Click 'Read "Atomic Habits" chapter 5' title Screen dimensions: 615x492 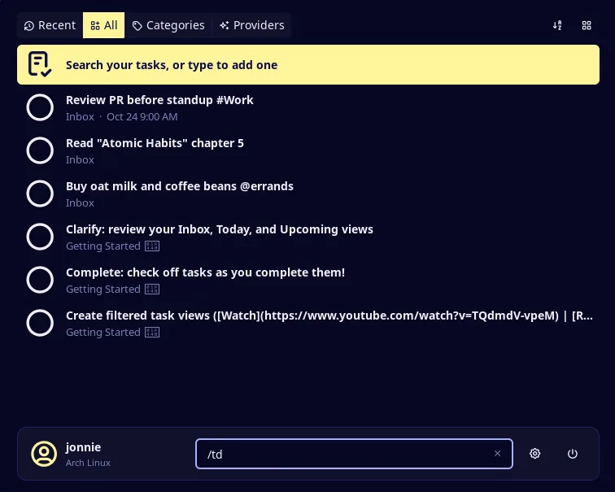pyautogui.click(x=155, y=143)
